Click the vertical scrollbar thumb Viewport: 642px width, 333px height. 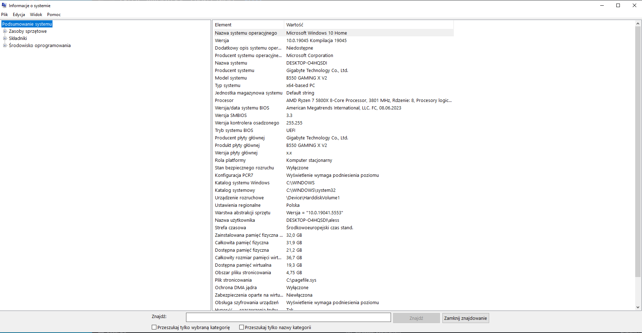(x=638, y=152)
